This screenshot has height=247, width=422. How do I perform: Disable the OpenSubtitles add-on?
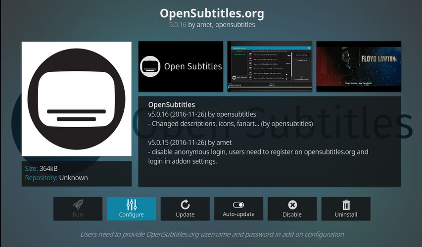pyautogui.click(x=292, y=209)
